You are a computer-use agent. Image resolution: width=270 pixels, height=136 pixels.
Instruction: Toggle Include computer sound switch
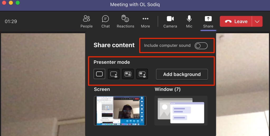(x=201, y=46)
